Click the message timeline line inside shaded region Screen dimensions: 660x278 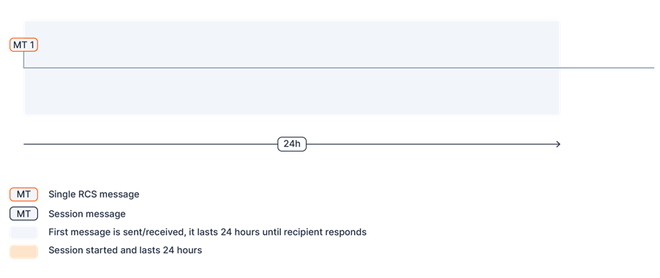click(292, 67)
